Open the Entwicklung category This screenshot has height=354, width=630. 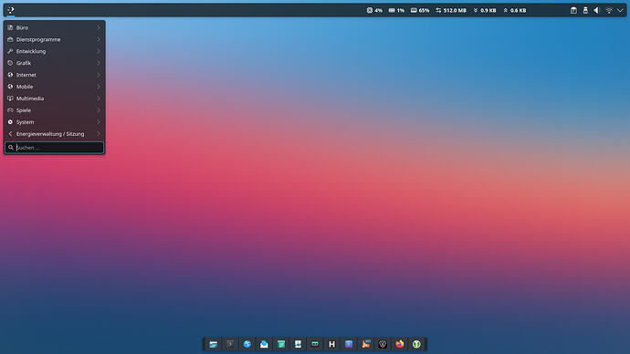click(54, 51)
